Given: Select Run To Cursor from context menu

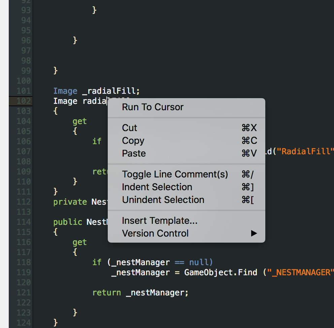Looking at the screenshot, I should click(153, 107).
